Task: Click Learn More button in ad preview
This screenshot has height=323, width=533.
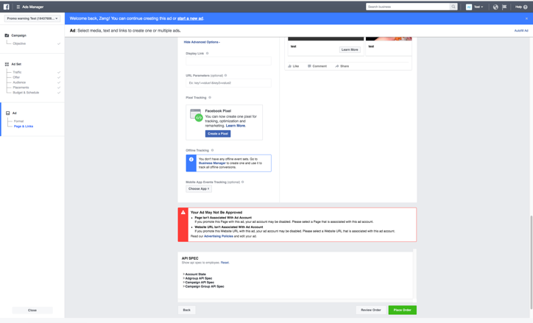Action: (x=350, y=49)
